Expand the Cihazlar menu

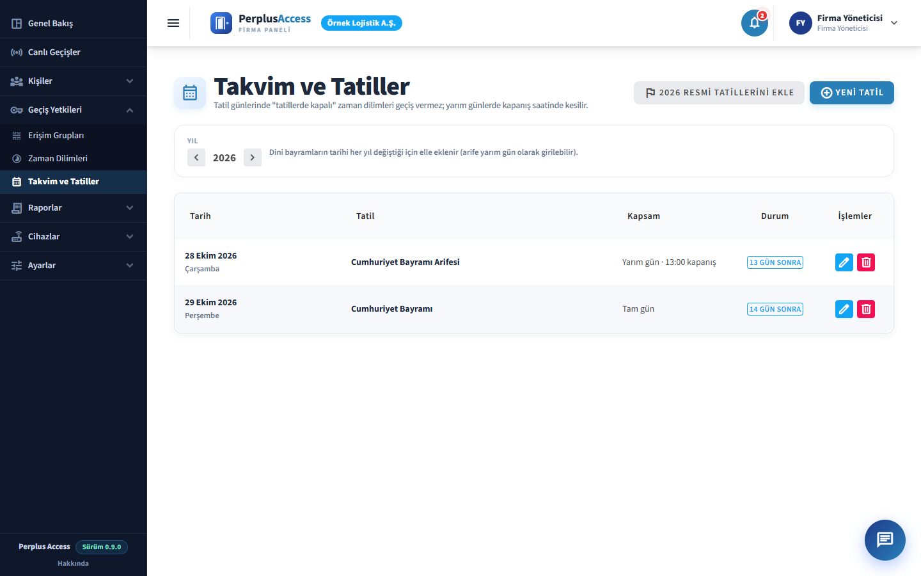[x=74, y=237]
